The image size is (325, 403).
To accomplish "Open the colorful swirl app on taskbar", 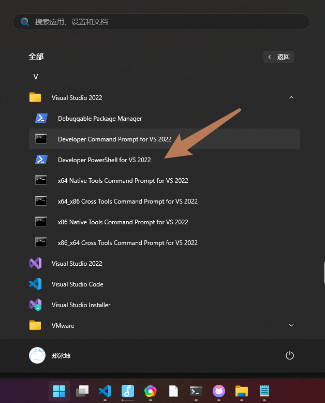I will [151, 391].
